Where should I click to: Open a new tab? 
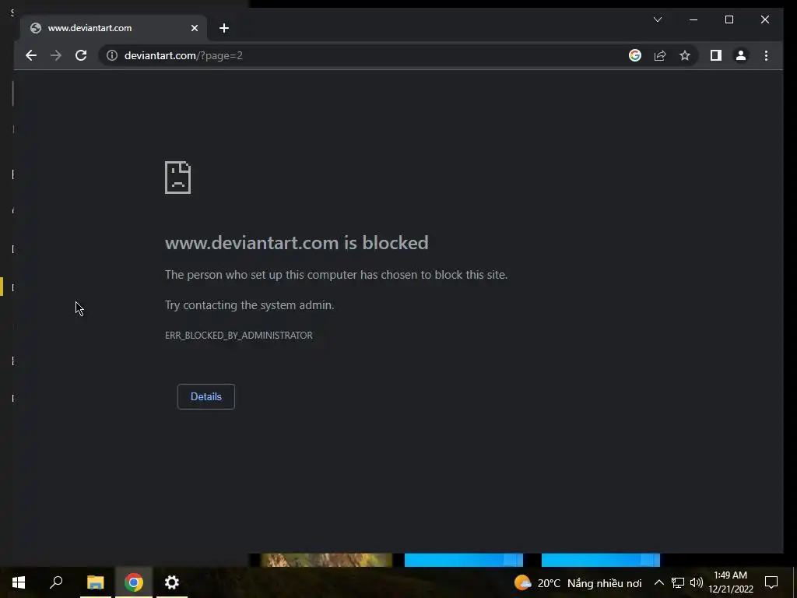[x=224, y=28]
